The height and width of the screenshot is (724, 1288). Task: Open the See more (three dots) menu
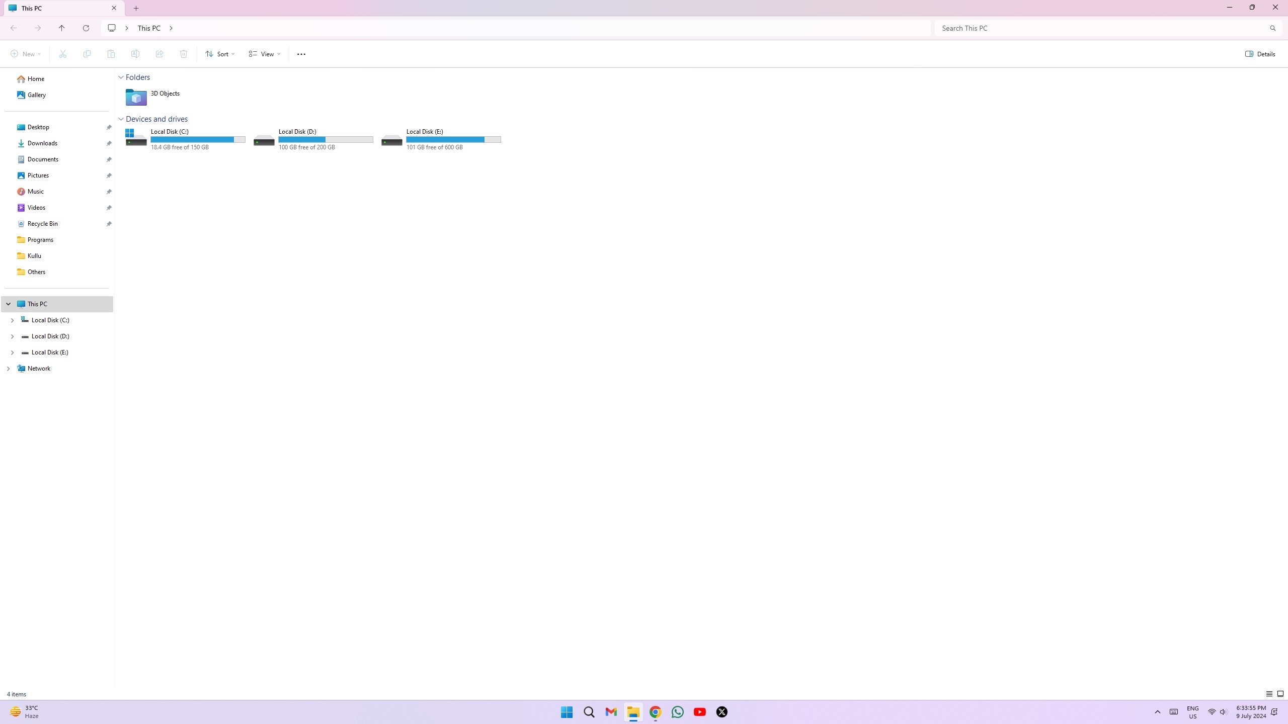(301, 54)
